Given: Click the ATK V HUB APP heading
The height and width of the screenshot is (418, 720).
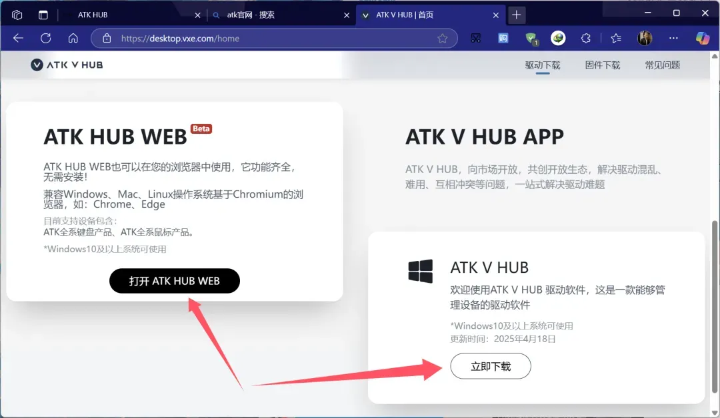Looking at the screenshot, I should pos(485,136).
